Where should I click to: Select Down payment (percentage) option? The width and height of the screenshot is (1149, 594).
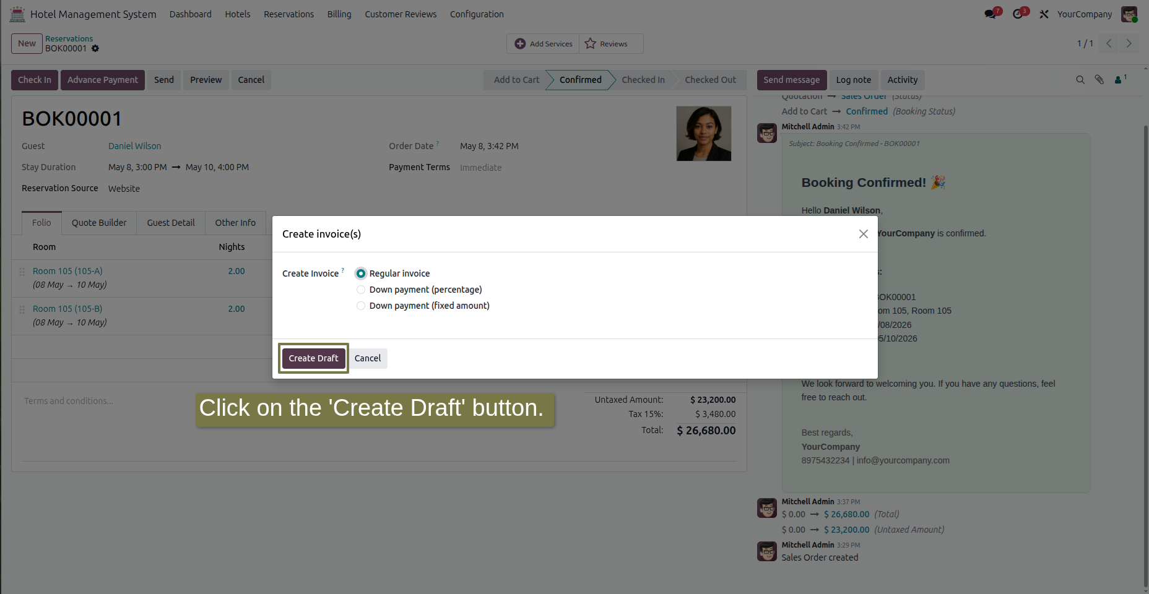point(361,290)
